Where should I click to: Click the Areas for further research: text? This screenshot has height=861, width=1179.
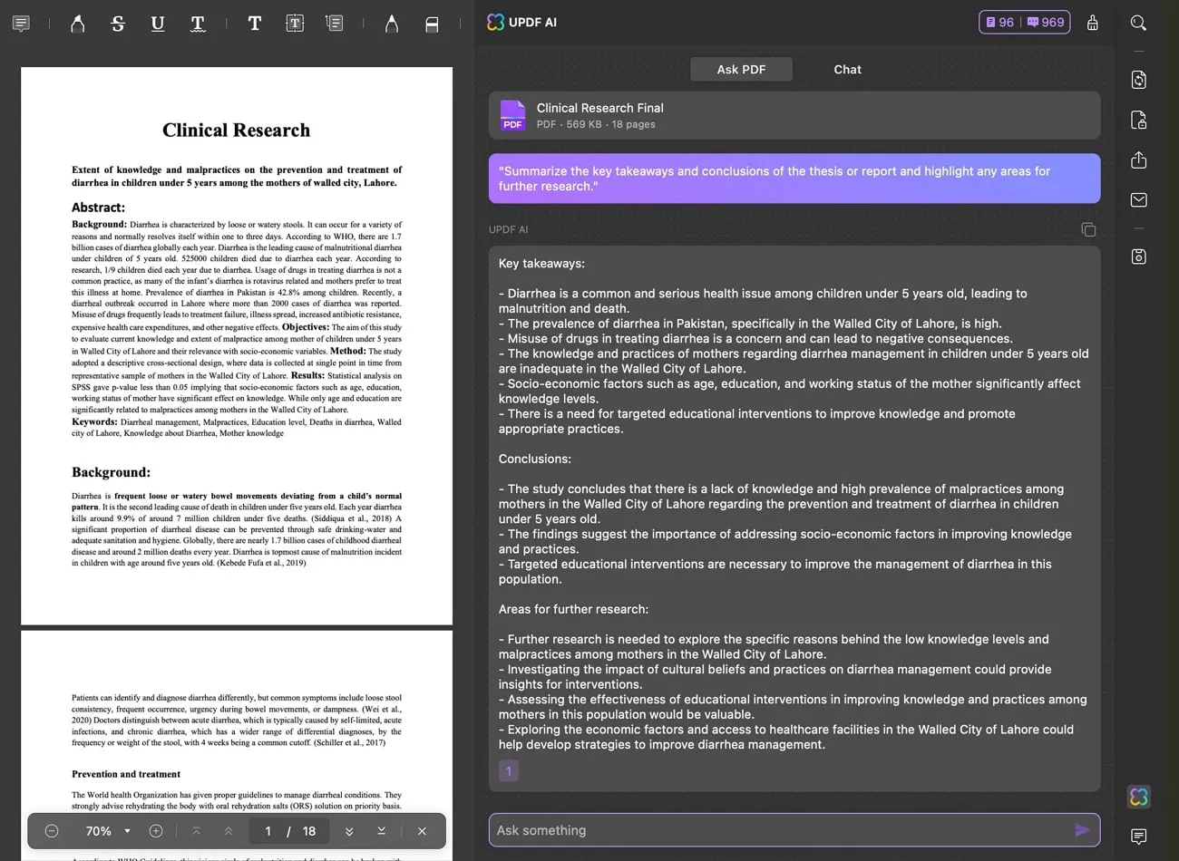(x=573, y=609)
